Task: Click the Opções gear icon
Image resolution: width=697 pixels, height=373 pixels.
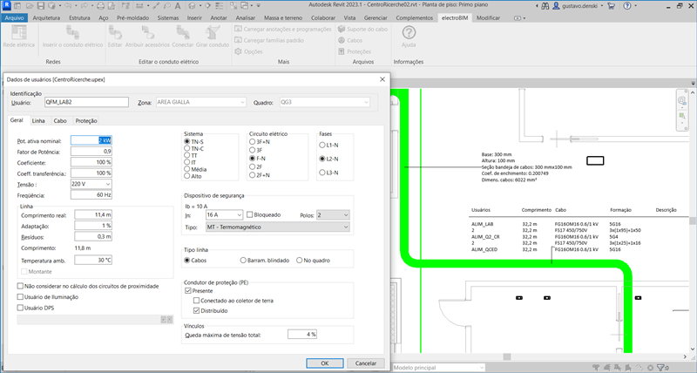Action: [x=237, y=51]
